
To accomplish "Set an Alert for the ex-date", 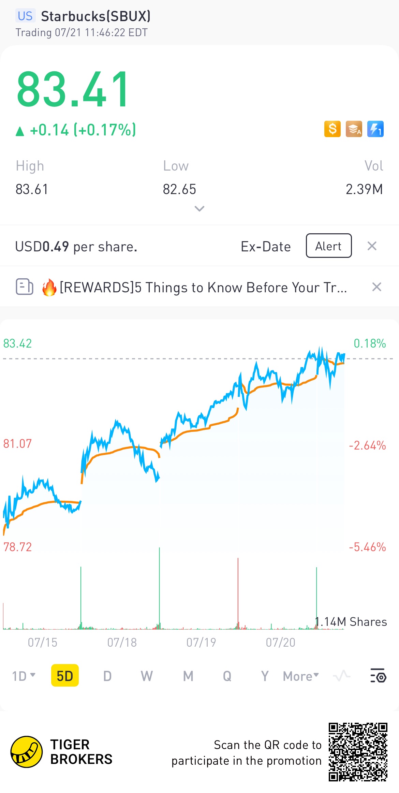I will click(329, 246).
